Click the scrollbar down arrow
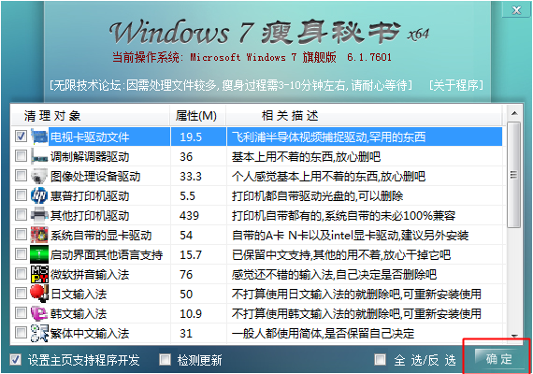 [x=514, y=337]
